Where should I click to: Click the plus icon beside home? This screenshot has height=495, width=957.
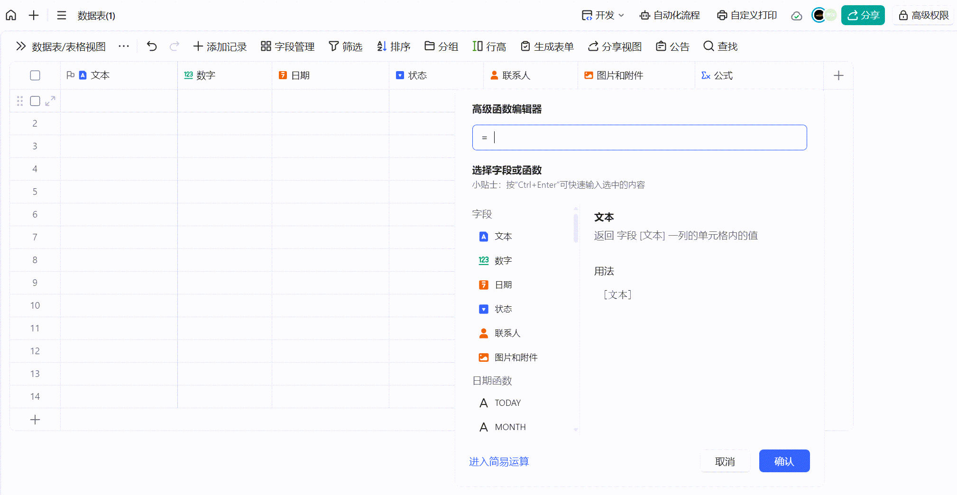[34, 15]
